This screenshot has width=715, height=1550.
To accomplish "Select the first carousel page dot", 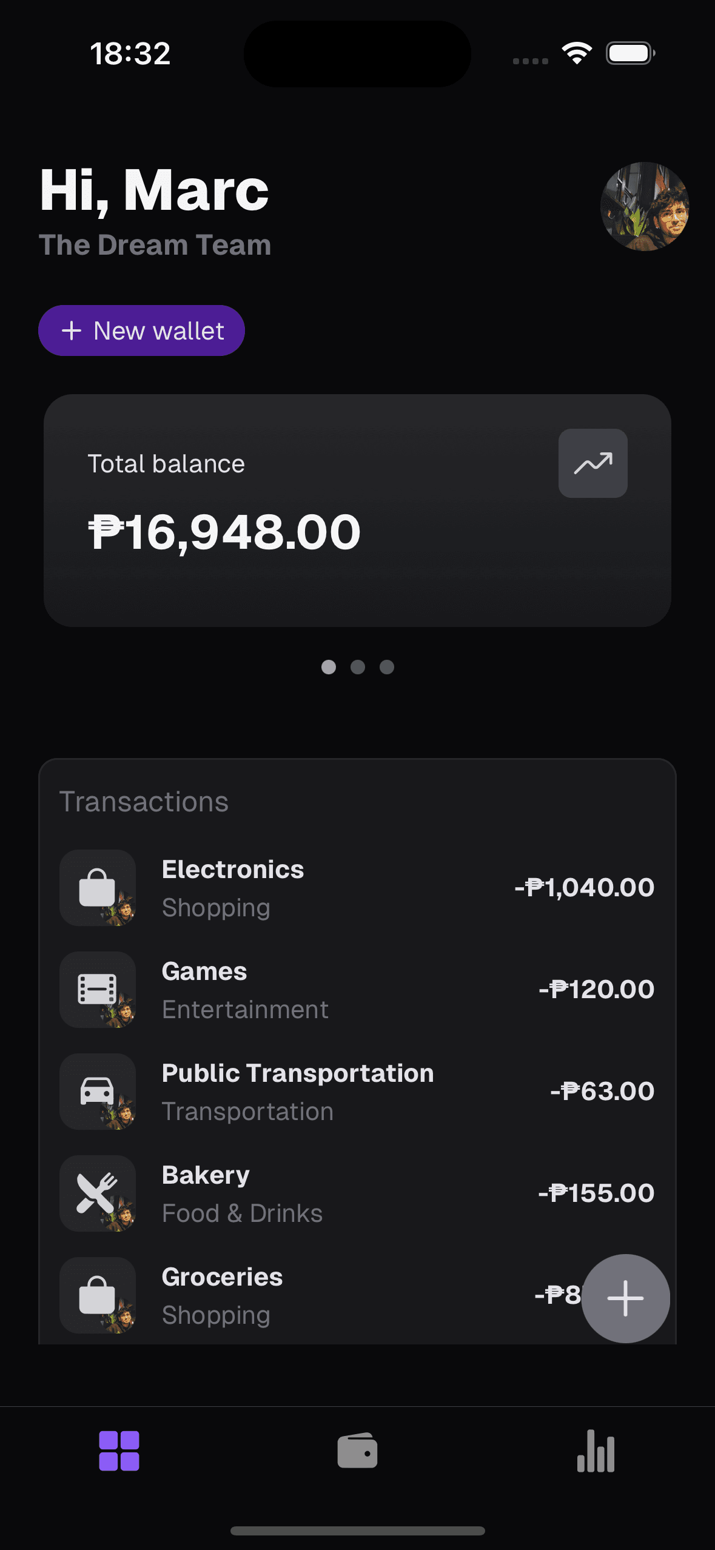I will pyautogui.click(x=329, y=667).
